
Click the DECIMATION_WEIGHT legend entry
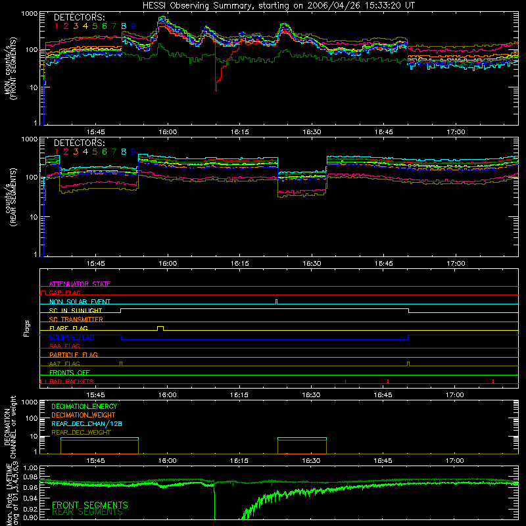pyautogui.click(x=84, y=415)
